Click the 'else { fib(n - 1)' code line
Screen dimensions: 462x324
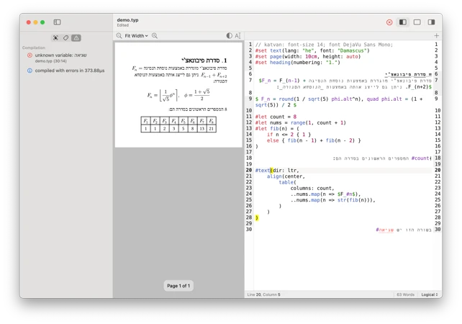click(314, 140)
